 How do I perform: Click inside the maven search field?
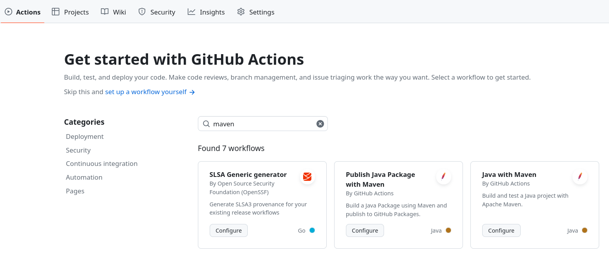pos(263,124)
